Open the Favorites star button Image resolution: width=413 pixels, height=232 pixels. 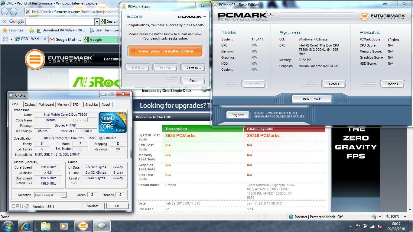pos(13,30)
